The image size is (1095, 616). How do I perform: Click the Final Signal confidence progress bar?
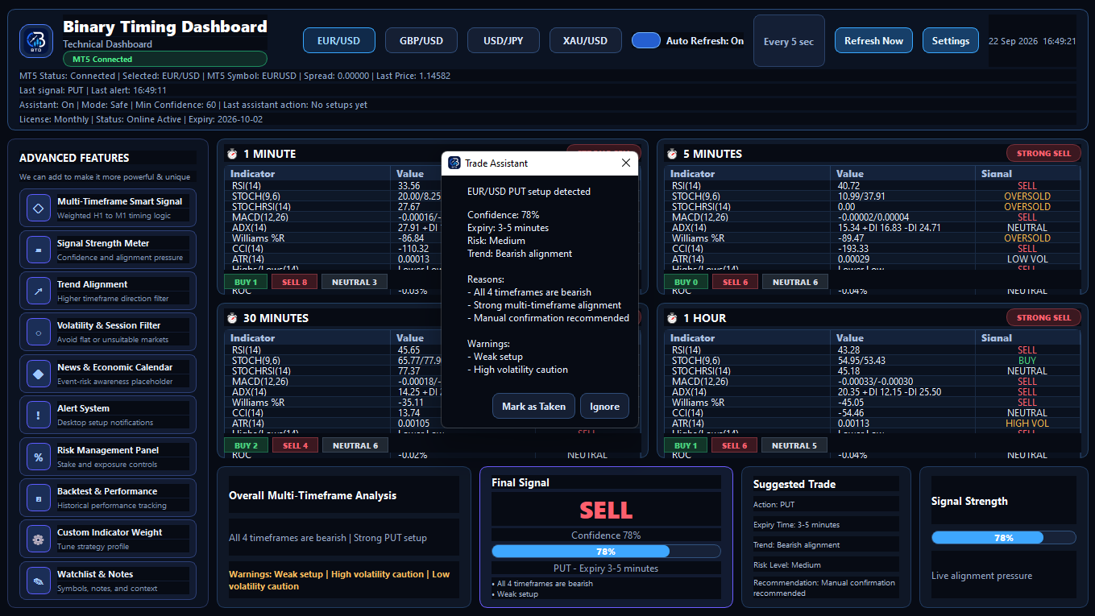[x=606, y=552]
